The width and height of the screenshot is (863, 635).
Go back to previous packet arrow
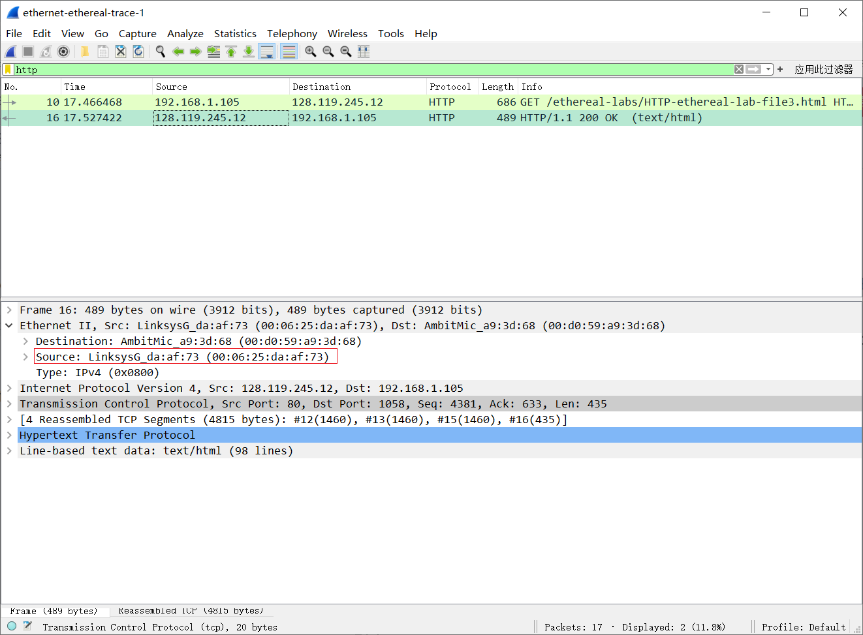(178, 52)
